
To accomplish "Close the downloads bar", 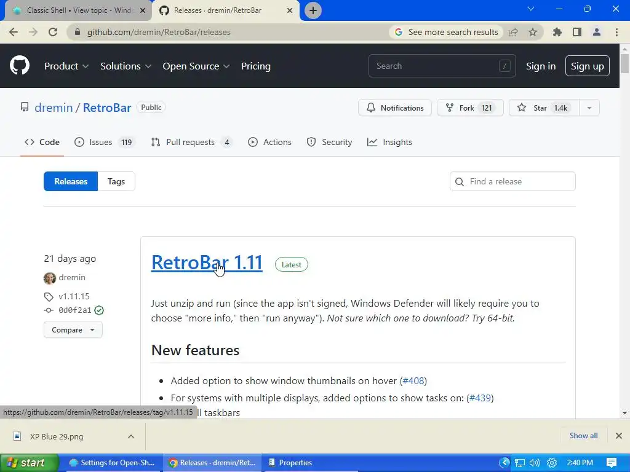I will (619, 436).
